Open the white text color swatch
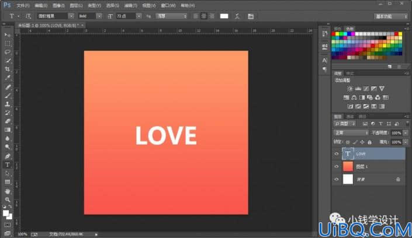The width and height of the screenshot is (412, 238). pos(224,16)
